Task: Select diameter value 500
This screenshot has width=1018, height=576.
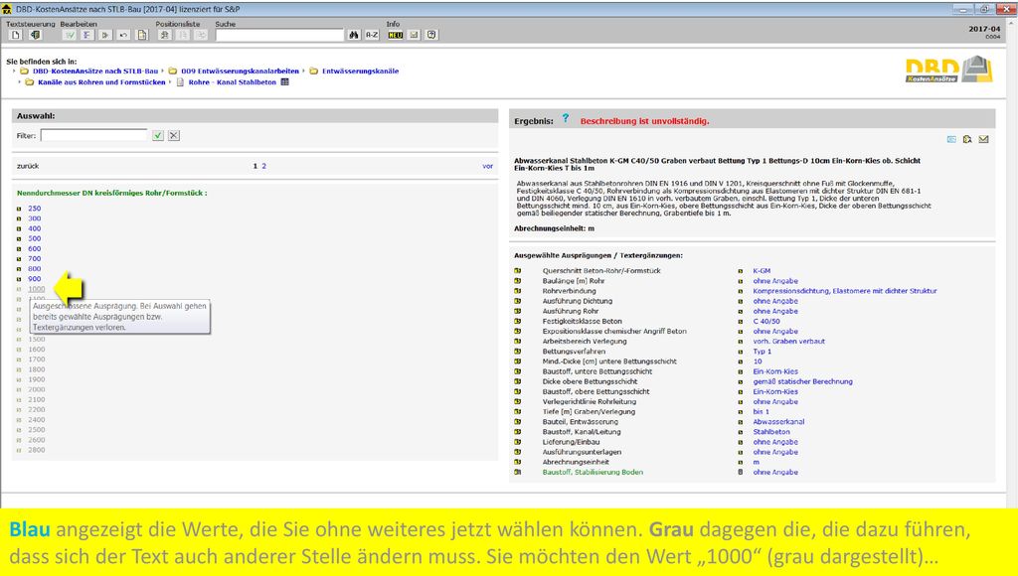Action: pyautogui.click(x=35, y=238)
